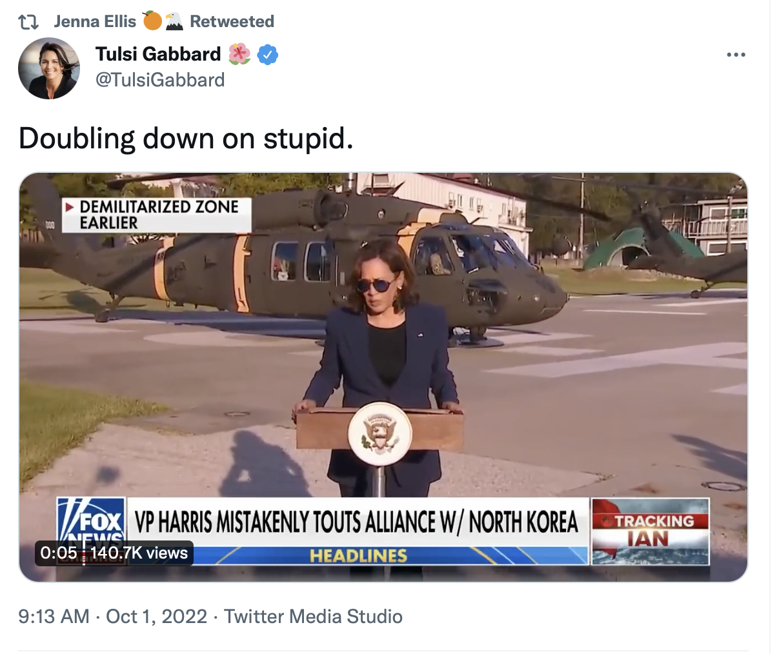The width and height of the screenshot is (777, 654).
Task: Click the Demilitarized Zone Earlier caption
Action: click(x=156, y=215)
